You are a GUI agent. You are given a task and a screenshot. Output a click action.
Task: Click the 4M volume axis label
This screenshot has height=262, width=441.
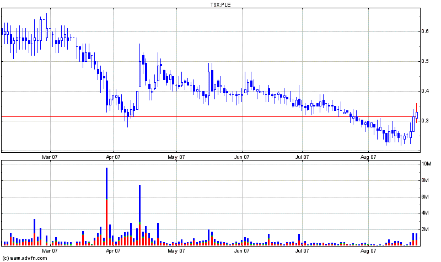click(425, 213)
